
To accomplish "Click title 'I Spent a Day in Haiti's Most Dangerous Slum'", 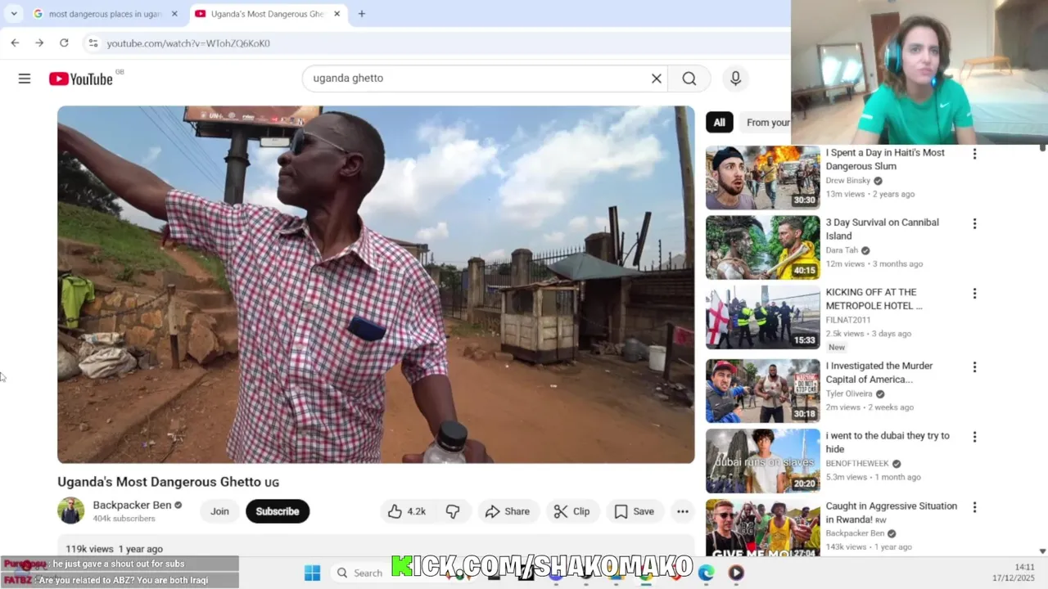I will pyautogui.click(x=885, y=160).
